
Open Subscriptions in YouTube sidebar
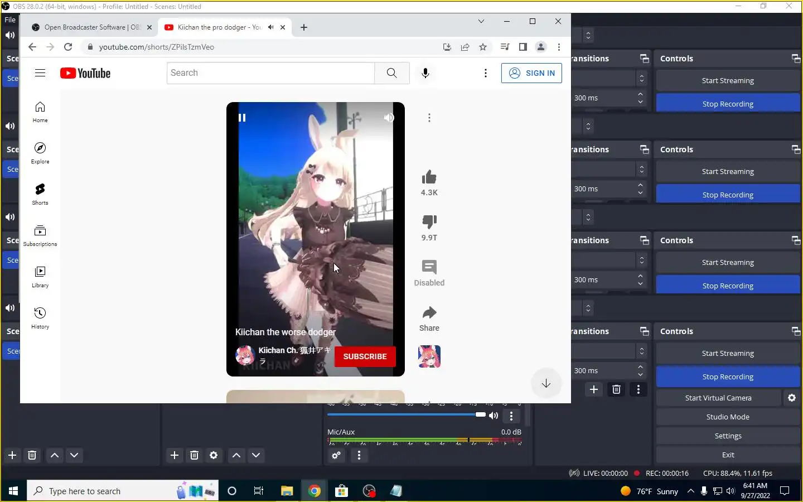pyautogui.click(x=40, y=235)
